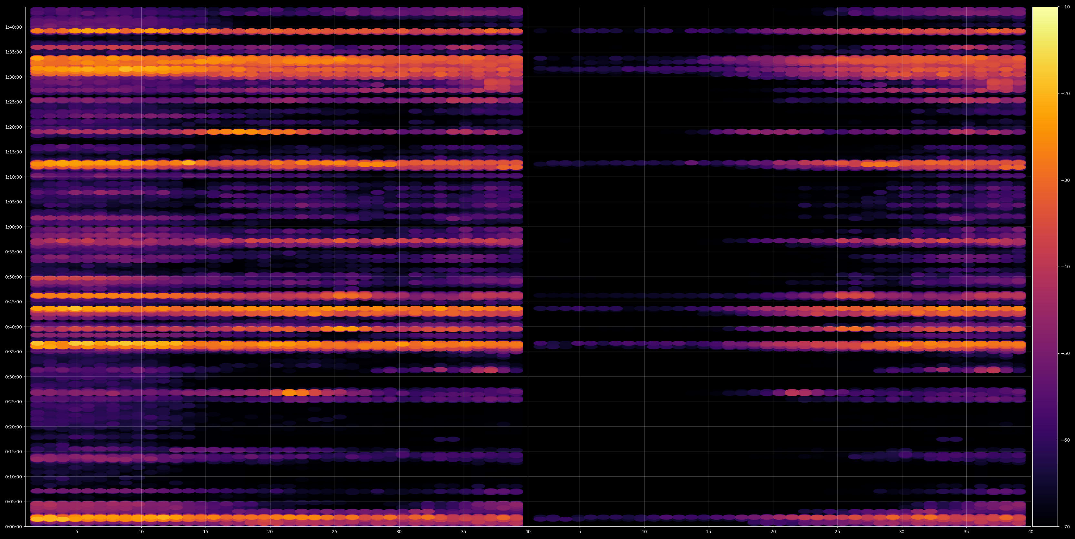The width and height of the screenshot is (1075, 539).
Task: Select x-axis label 10 of the right plot
Action: click(x=644, y=532)
